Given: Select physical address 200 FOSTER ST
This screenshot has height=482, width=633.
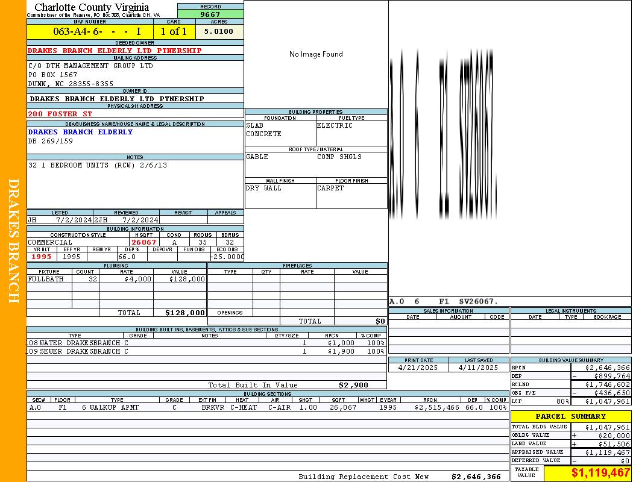Looking at the screenshot, I should click(60, 114).
